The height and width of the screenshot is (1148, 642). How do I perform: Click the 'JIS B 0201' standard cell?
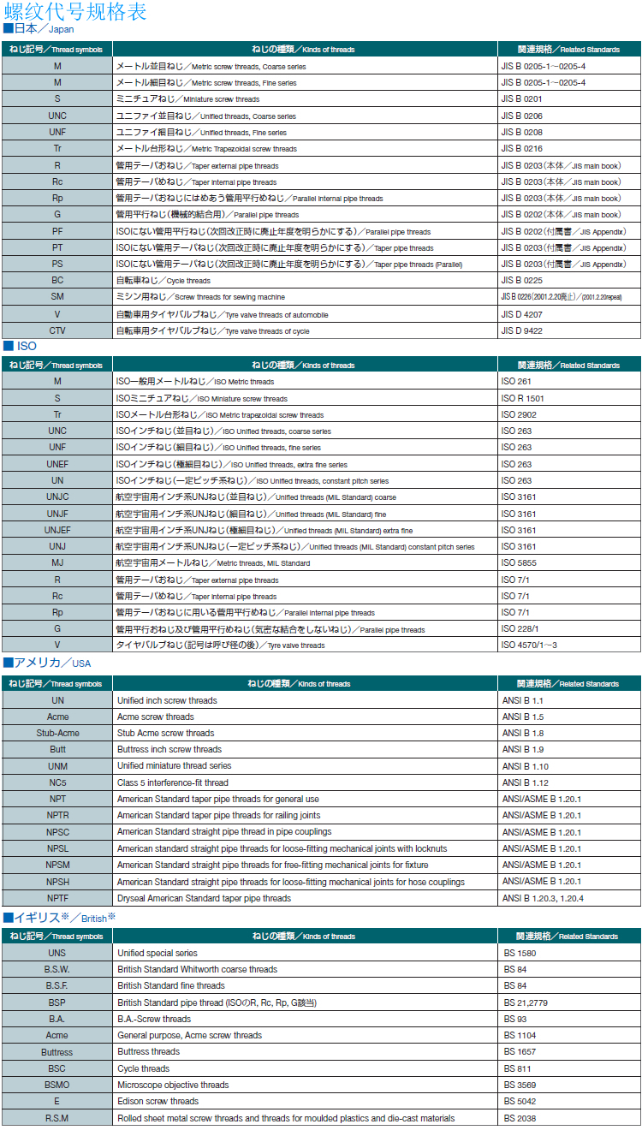pyautogui.click(x=569, y=99)
